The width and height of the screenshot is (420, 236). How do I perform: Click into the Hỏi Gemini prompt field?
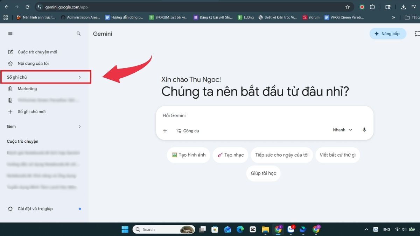264,115
